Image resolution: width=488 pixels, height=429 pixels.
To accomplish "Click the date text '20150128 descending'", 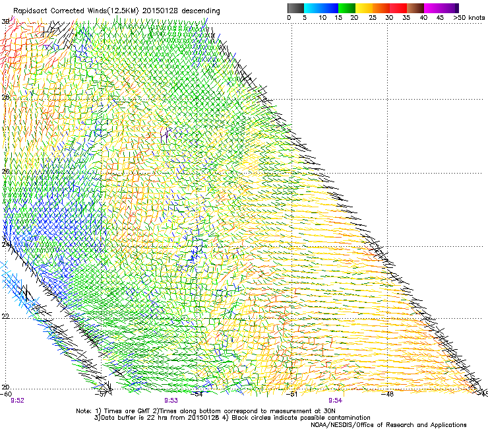I will tap(181, 11).
